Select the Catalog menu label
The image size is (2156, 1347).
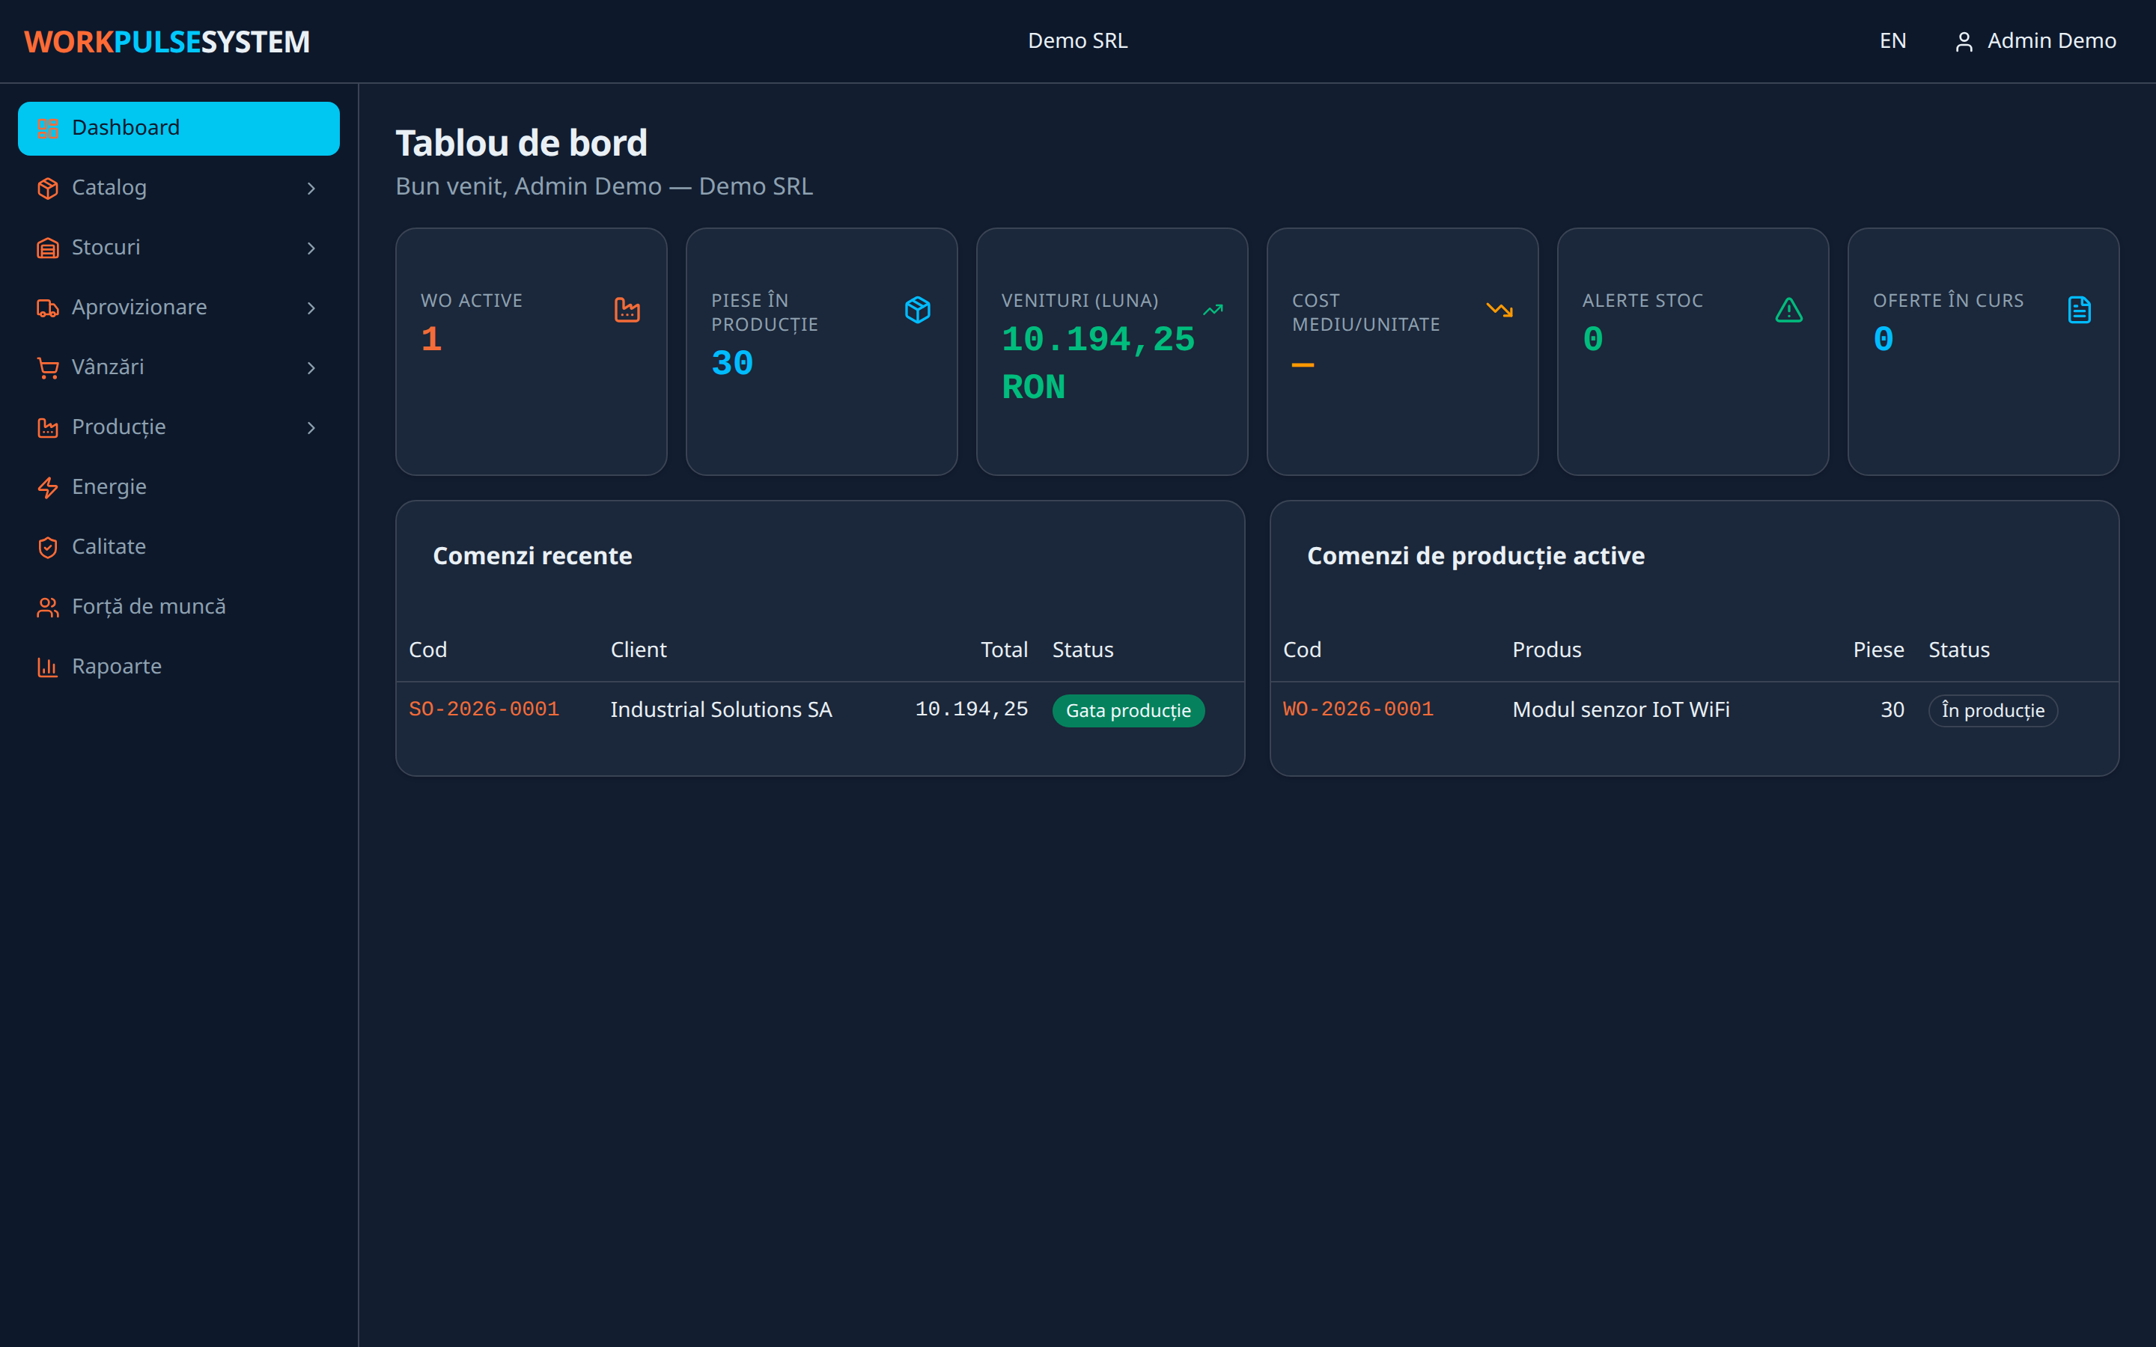109,187
